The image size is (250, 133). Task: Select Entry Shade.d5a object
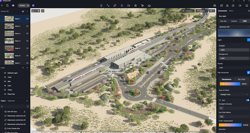coord(13,128)
